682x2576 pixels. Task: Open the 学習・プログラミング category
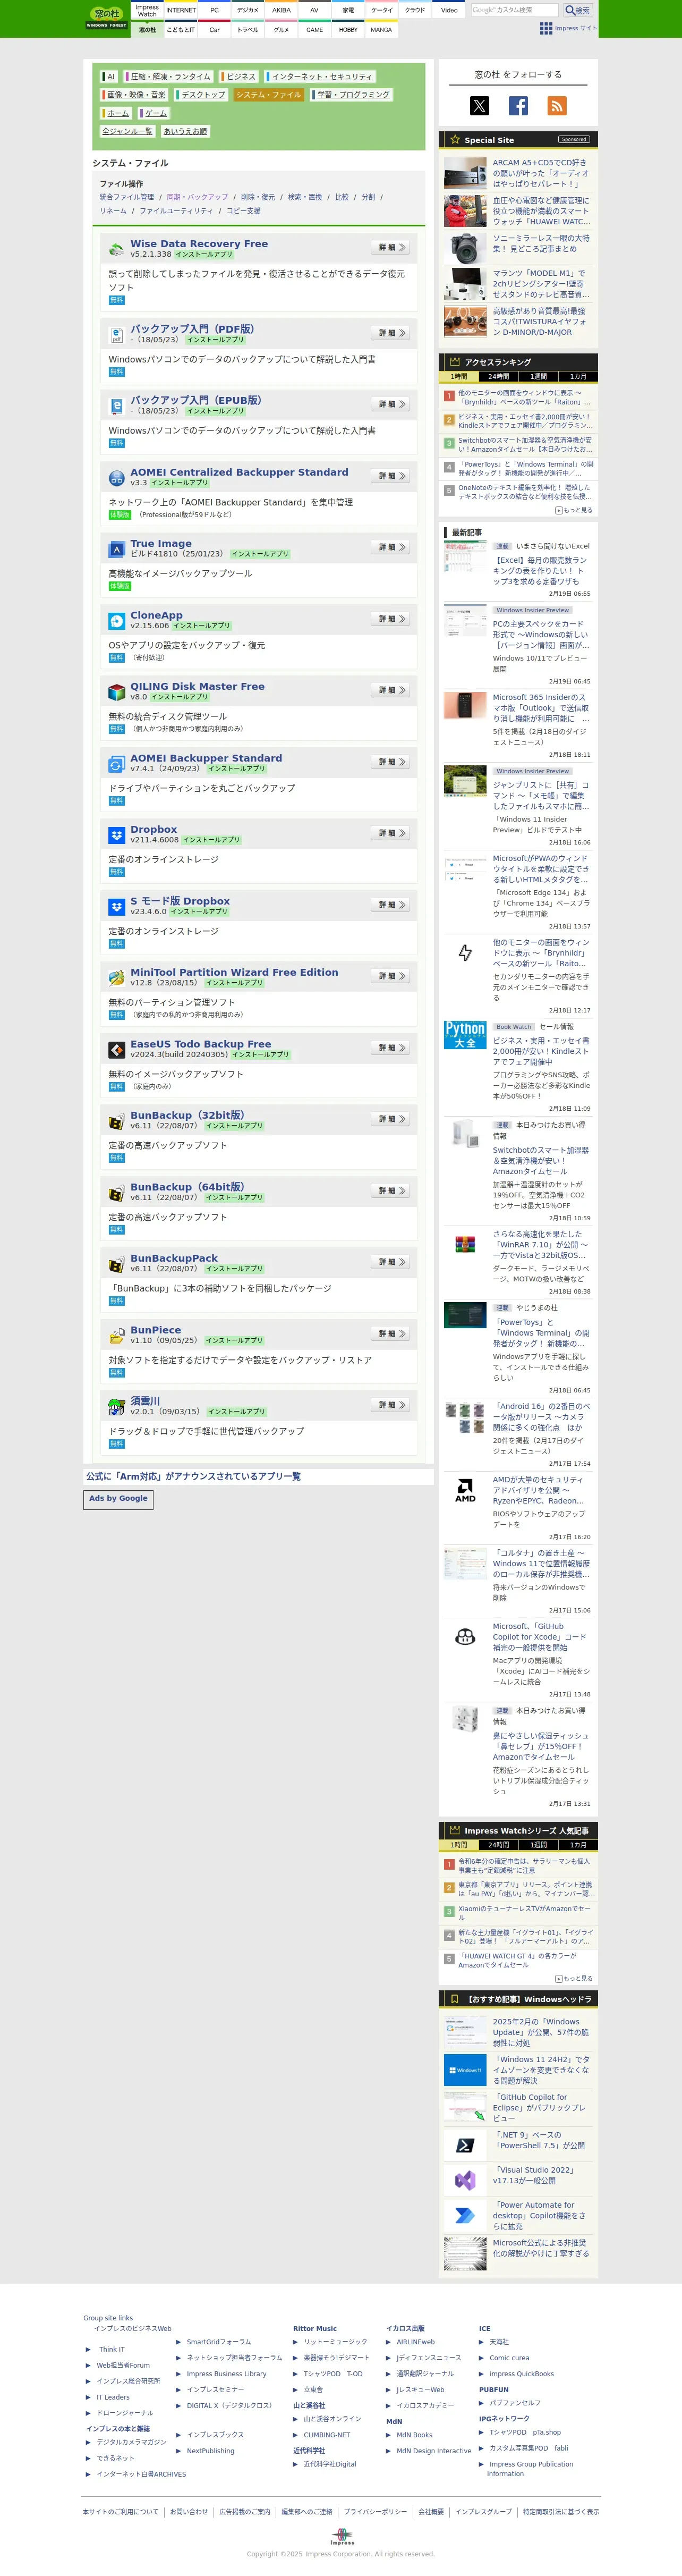tap(352, 95)
